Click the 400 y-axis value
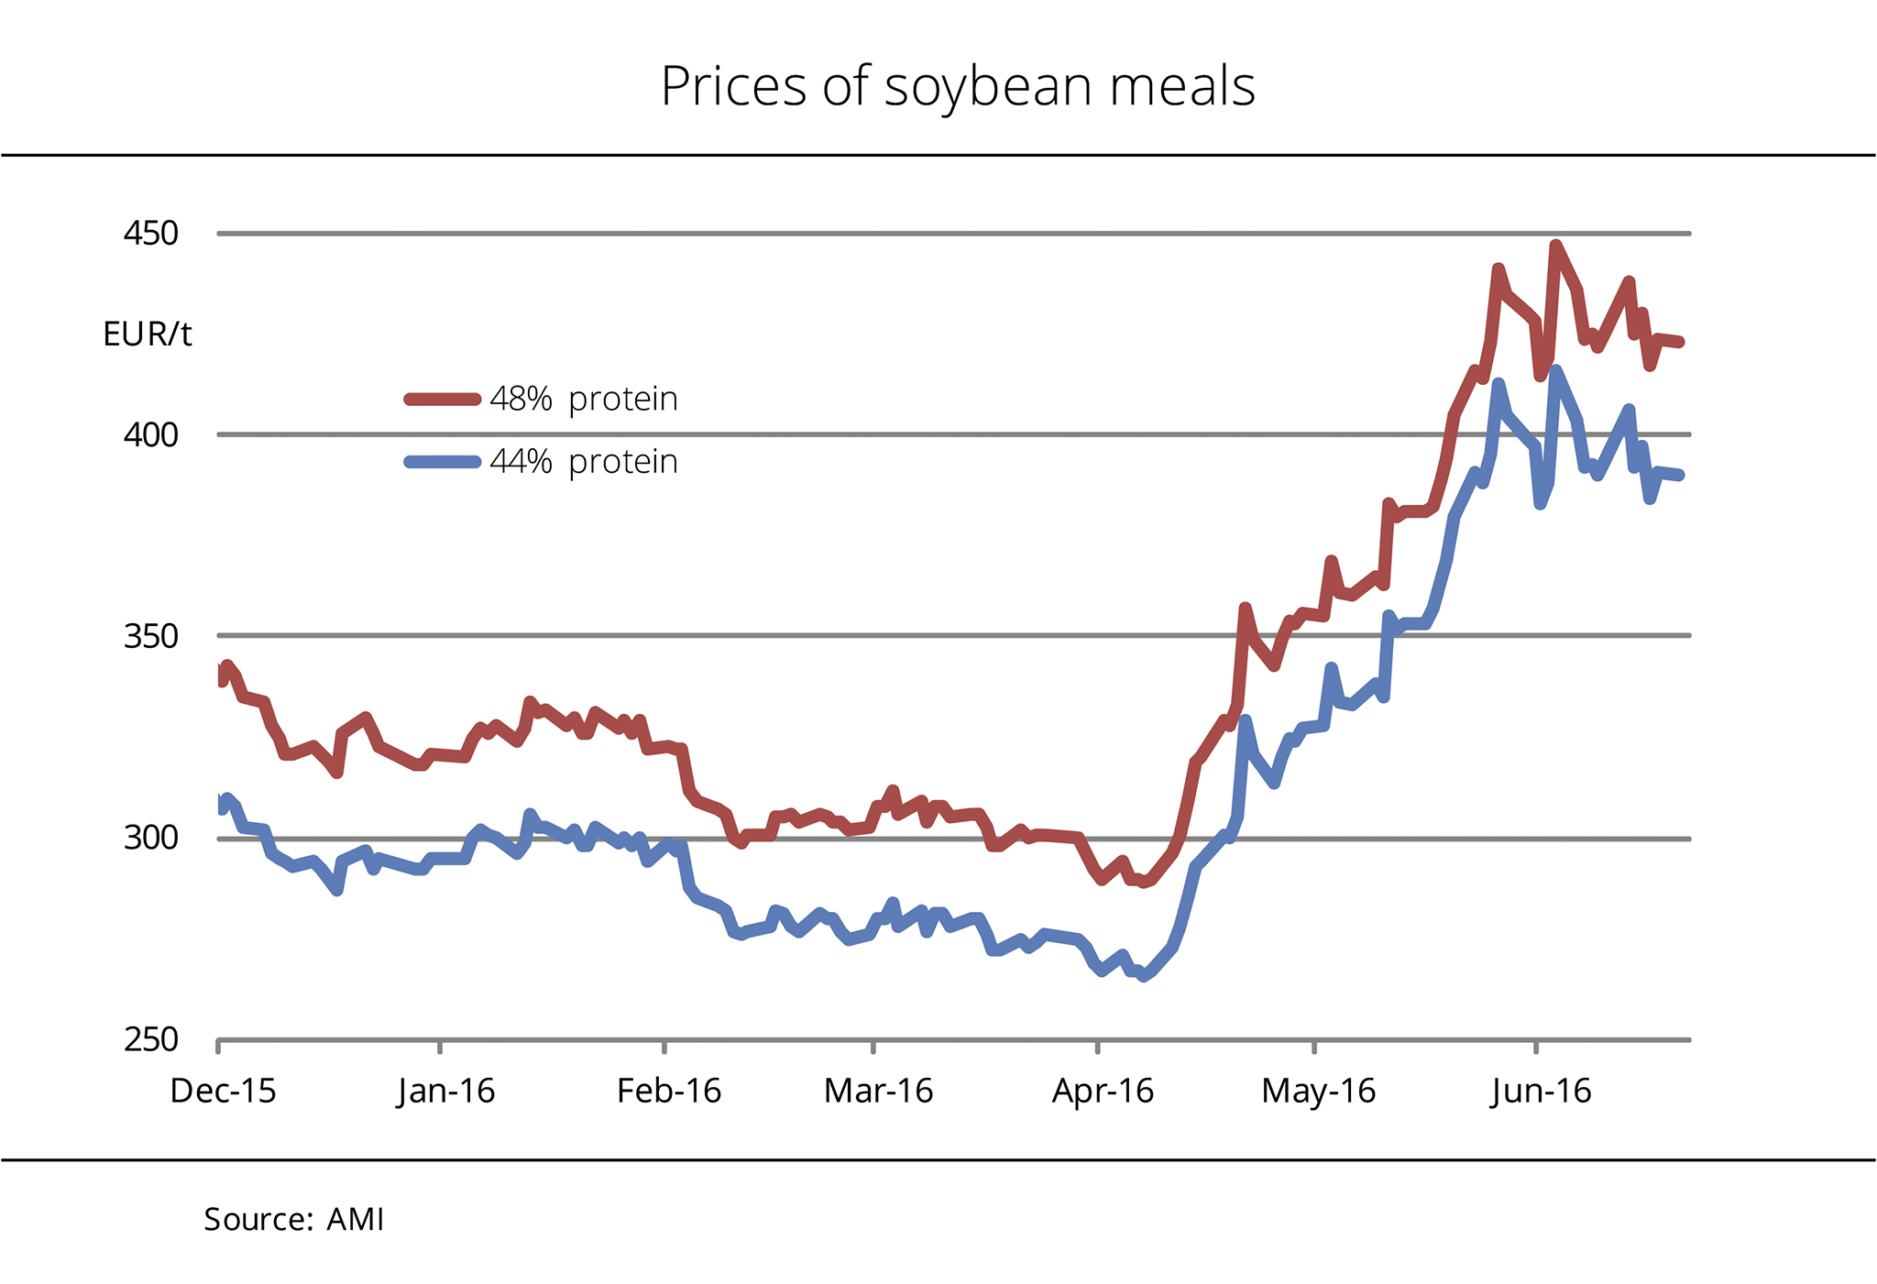This screenshot has height=1284, width=1877. pyautogui.click(x=151, y=434)
